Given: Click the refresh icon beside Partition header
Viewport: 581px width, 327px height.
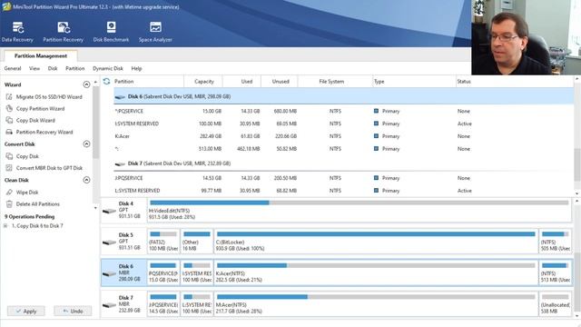Looking at the screenshot, I should point(107,81).
